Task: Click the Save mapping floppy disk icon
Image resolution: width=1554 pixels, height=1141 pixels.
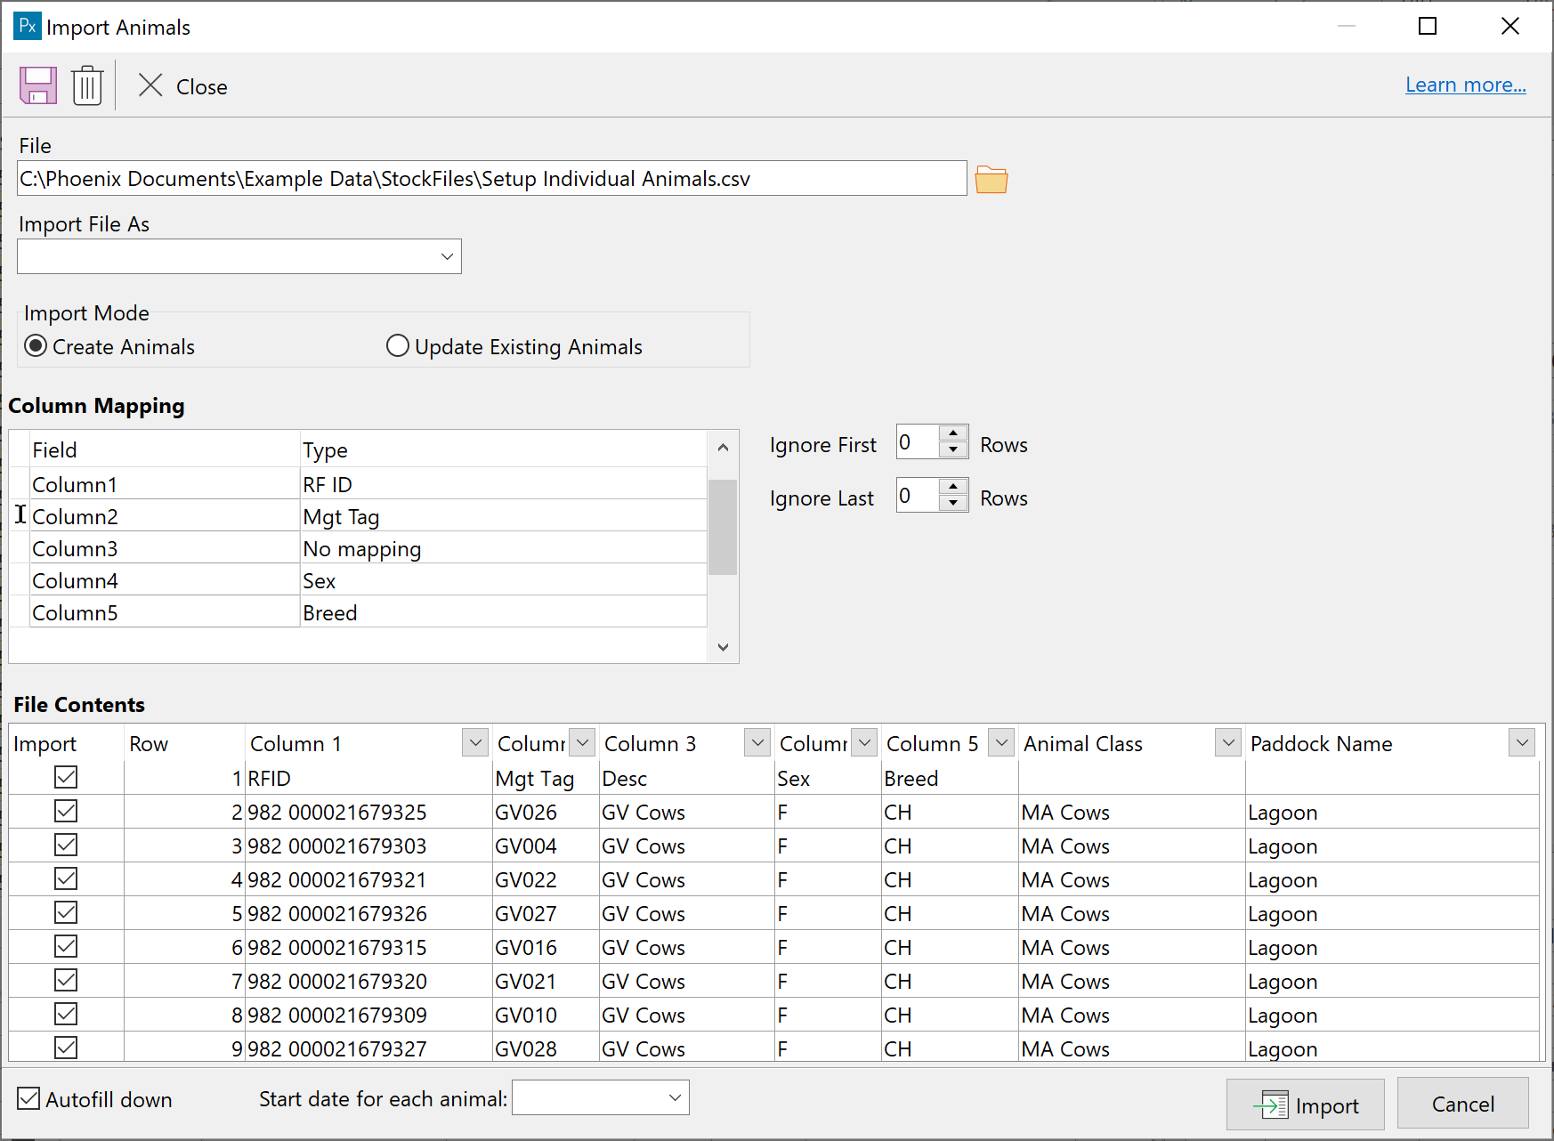Action: click(38, 86)
